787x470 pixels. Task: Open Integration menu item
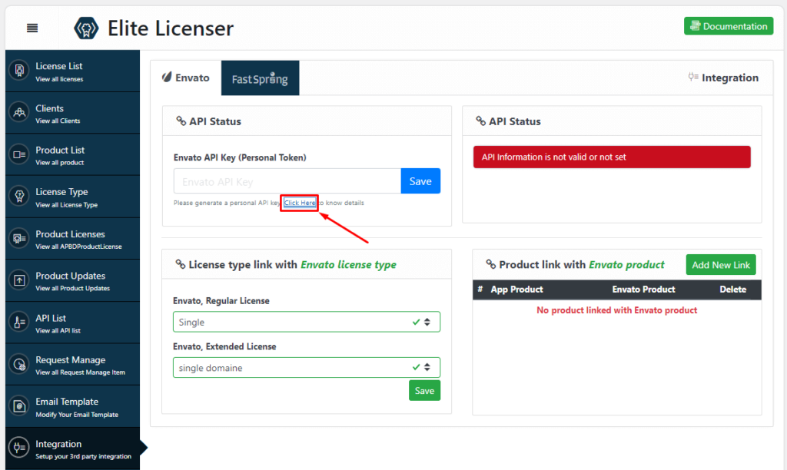pyautogui.click(x=73, y=448)
